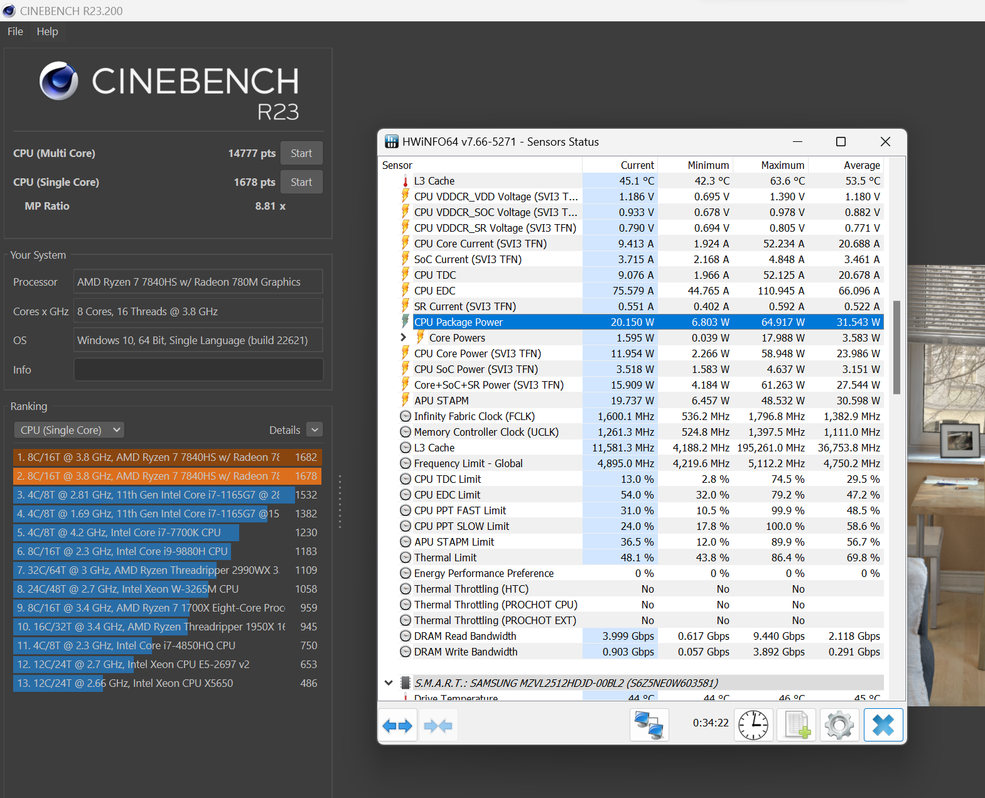Screen dimensions: 985x798
Task: Click the circle icon beside DRAM Read Bandwidth
Action: (x=406, y=636)
